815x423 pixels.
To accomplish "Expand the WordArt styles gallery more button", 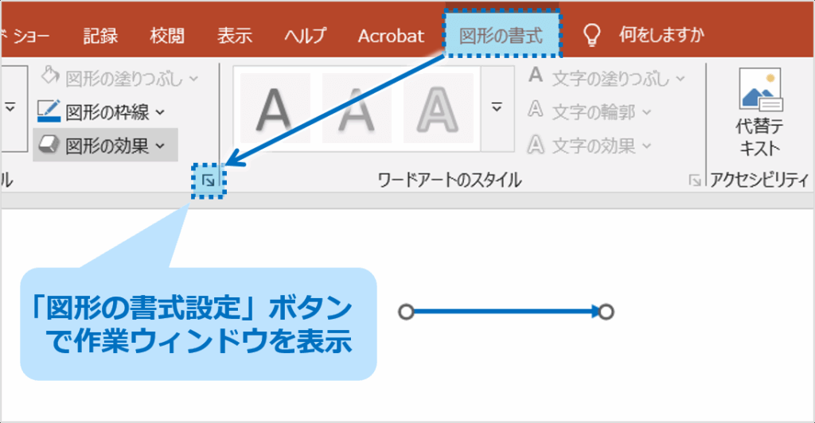I will (498, 107).
